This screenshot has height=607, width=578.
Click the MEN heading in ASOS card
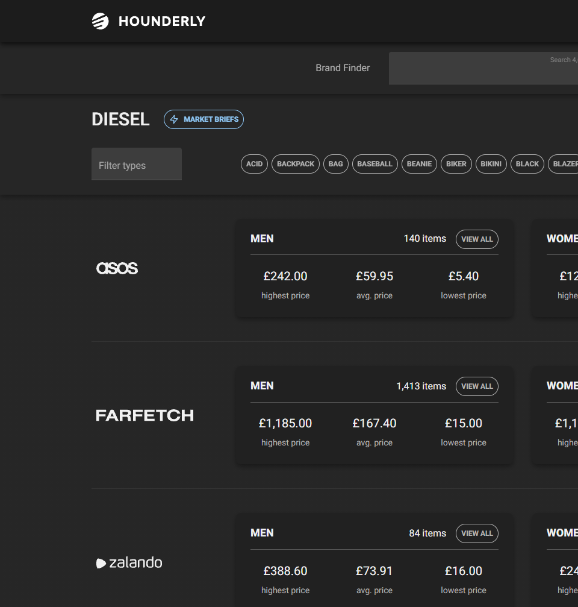point(262,239)
